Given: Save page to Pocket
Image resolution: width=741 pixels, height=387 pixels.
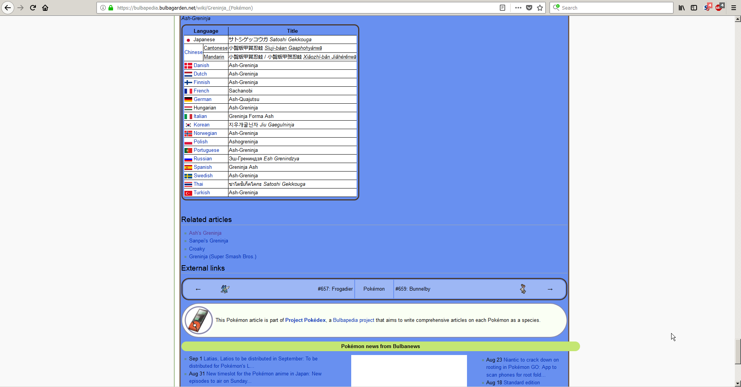Looking at the screenshot, I should 529,8.
